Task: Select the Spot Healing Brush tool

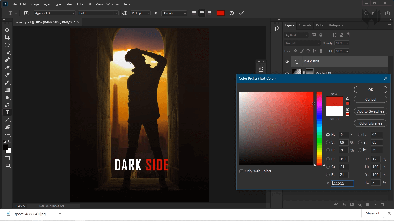Action: (7, 60)
